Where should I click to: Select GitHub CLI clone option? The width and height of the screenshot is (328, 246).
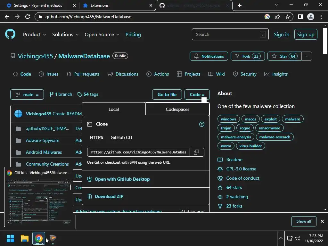[121, 137]
